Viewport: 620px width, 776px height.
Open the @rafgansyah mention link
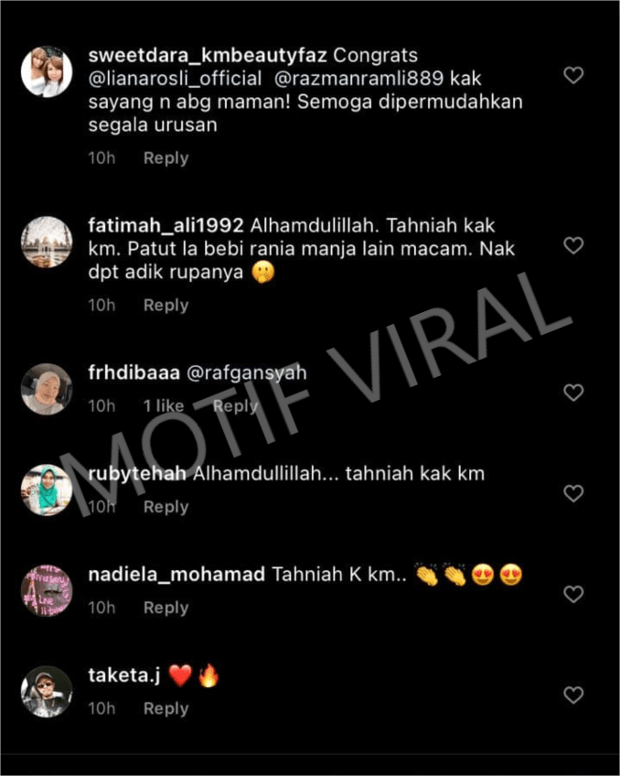point(247,373)
